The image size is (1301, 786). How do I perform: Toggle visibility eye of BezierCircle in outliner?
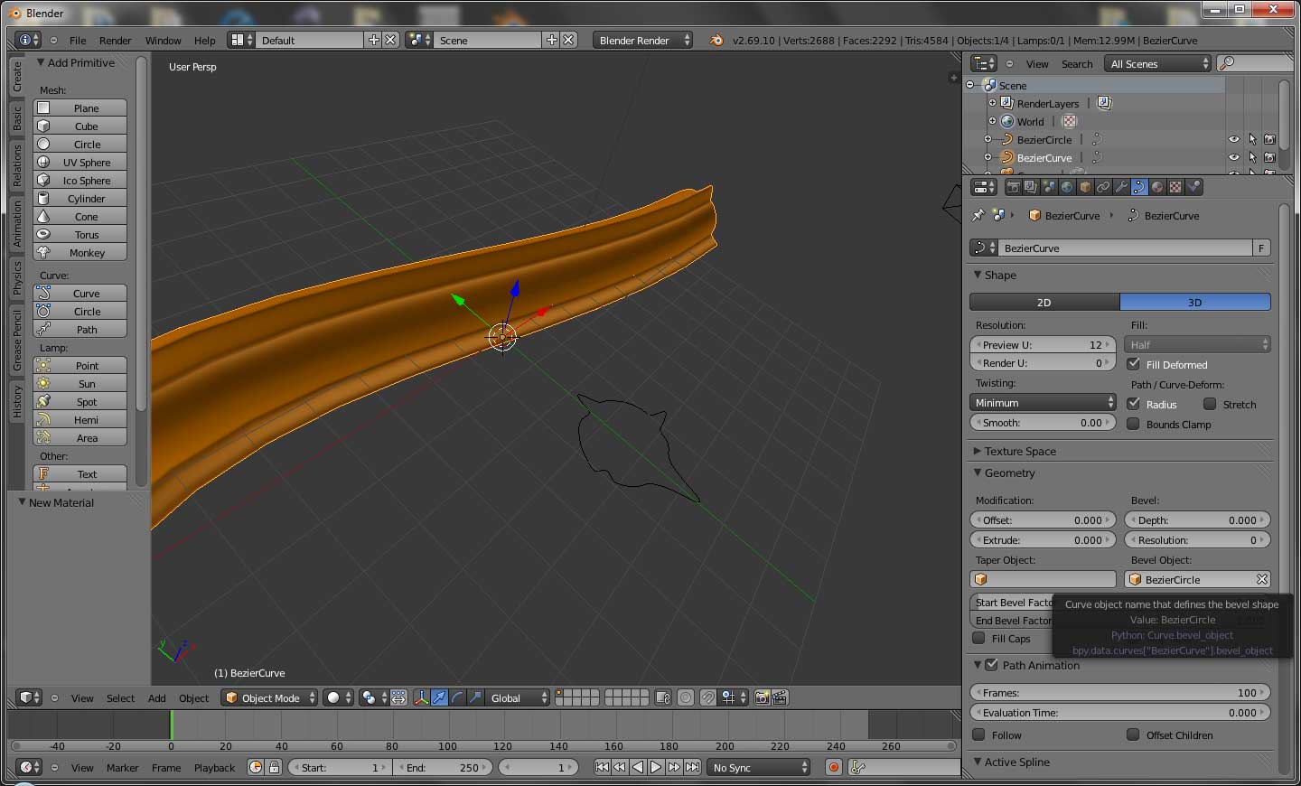point(1233,139)
